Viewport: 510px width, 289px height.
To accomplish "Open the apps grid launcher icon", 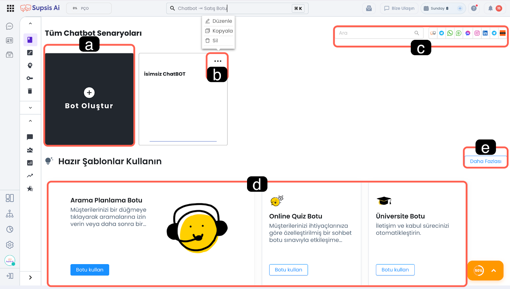I will 11,8.
